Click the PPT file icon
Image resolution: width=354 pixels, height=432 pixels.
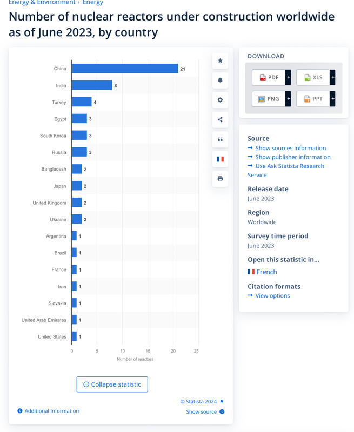pyautogui.click(x=307, y=99)
